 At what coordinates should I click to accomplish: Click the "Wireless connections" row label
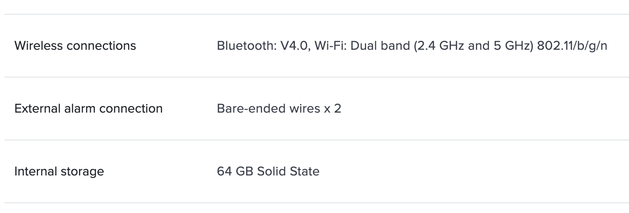tap(75, 46)
